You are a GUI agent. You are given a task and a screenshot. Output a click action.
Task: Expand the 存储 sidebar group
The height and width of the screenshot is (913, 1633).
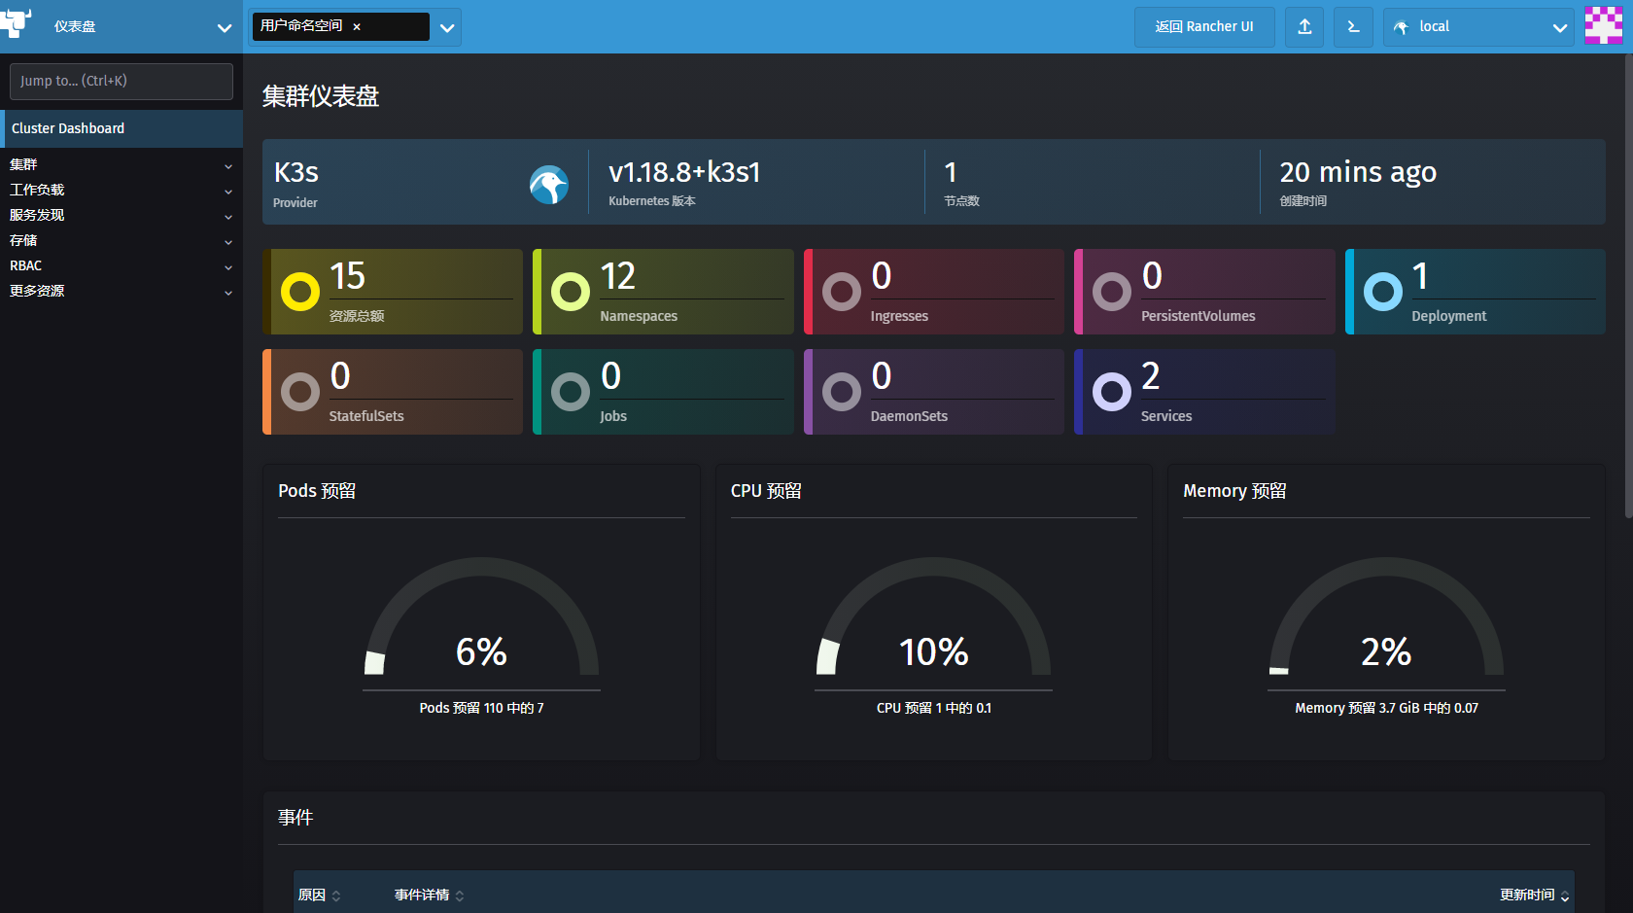(x=122, y=240)
